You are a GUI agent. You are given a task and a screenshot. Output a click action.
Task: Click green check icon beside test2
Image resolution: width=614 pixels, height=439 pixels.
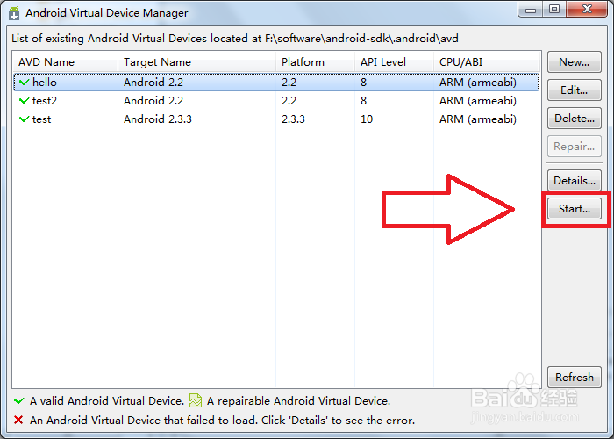tap(25, 101)
